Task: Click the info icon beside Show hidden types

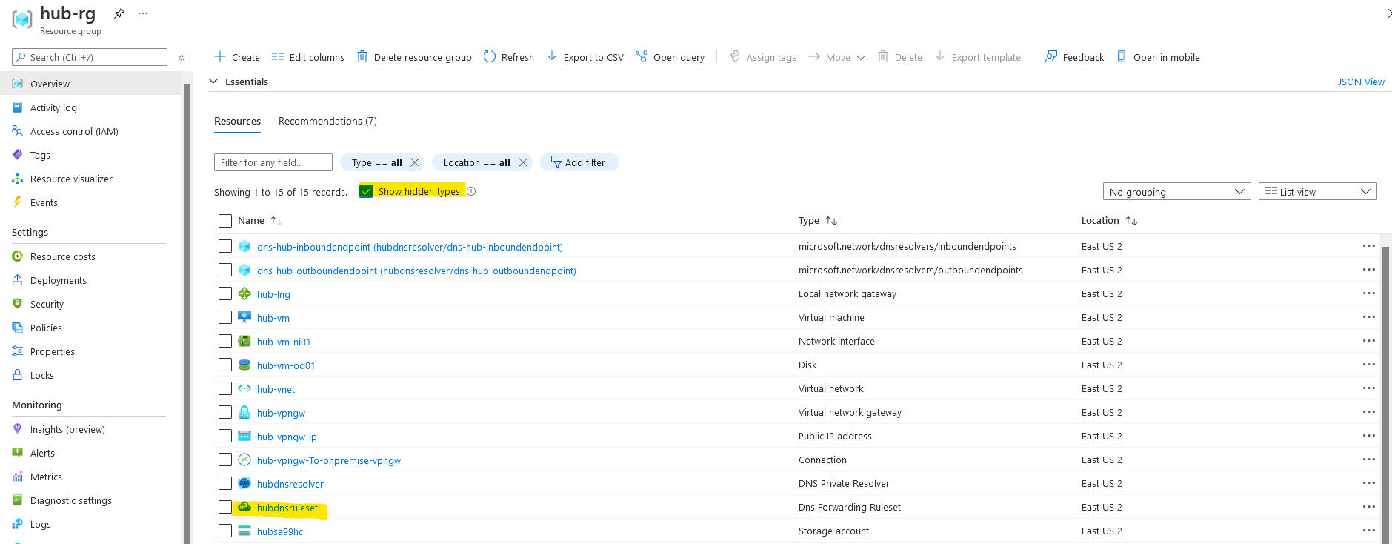Action: 471,191
